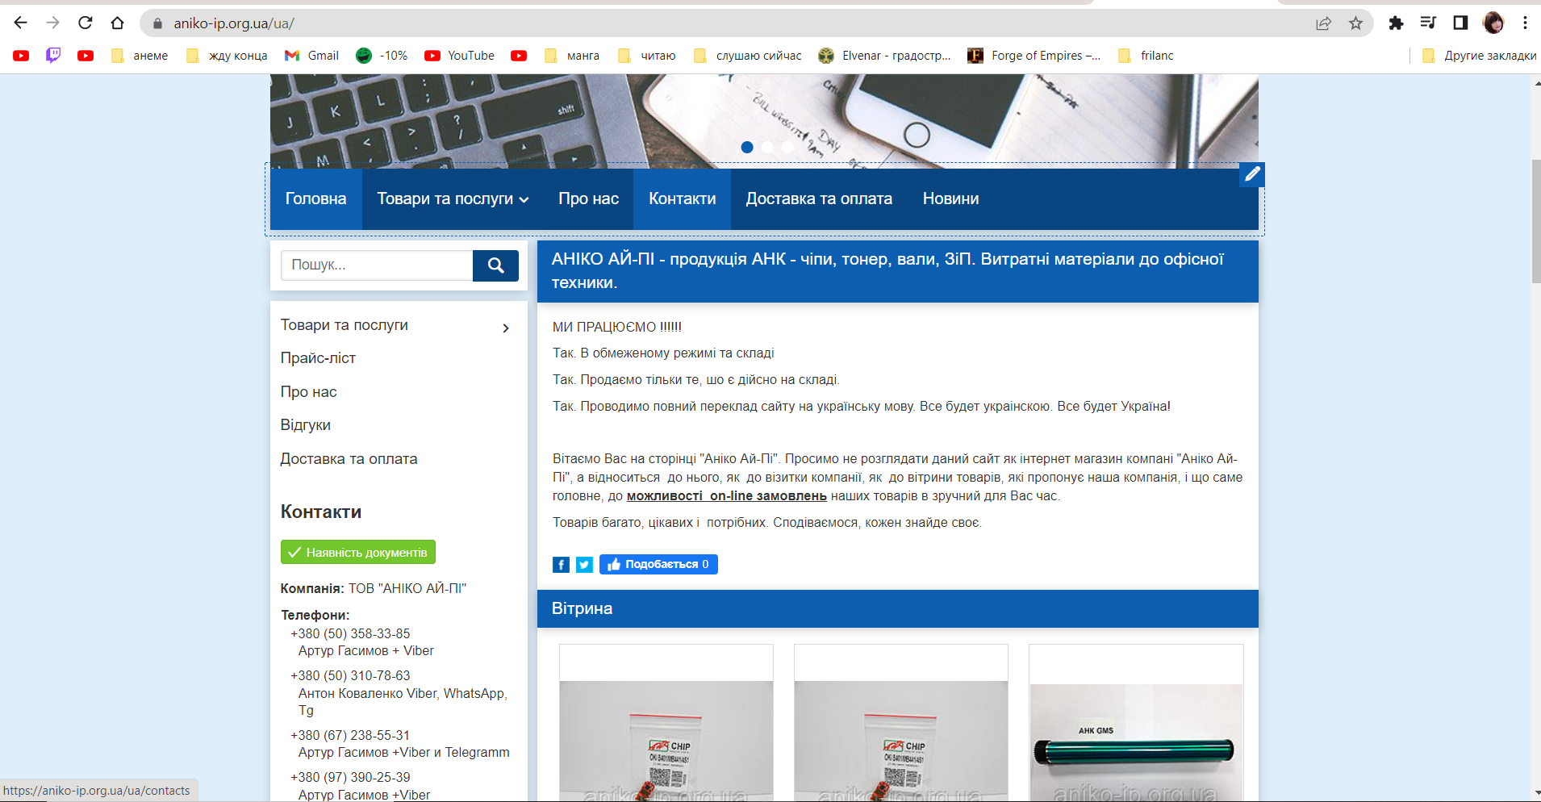The width and height of the screenshot is (1541, 802).
Task: Open Контакти in top navigation
Action: coord(683,198)
